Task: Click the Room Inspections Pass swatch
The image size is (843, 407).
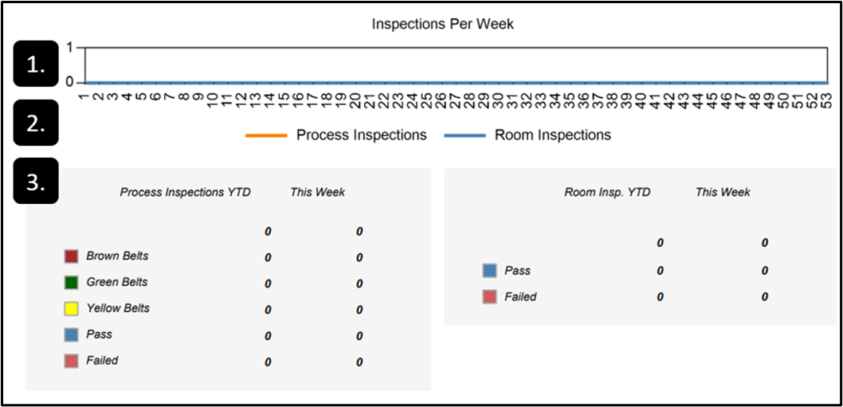Action: click(490, 272)
